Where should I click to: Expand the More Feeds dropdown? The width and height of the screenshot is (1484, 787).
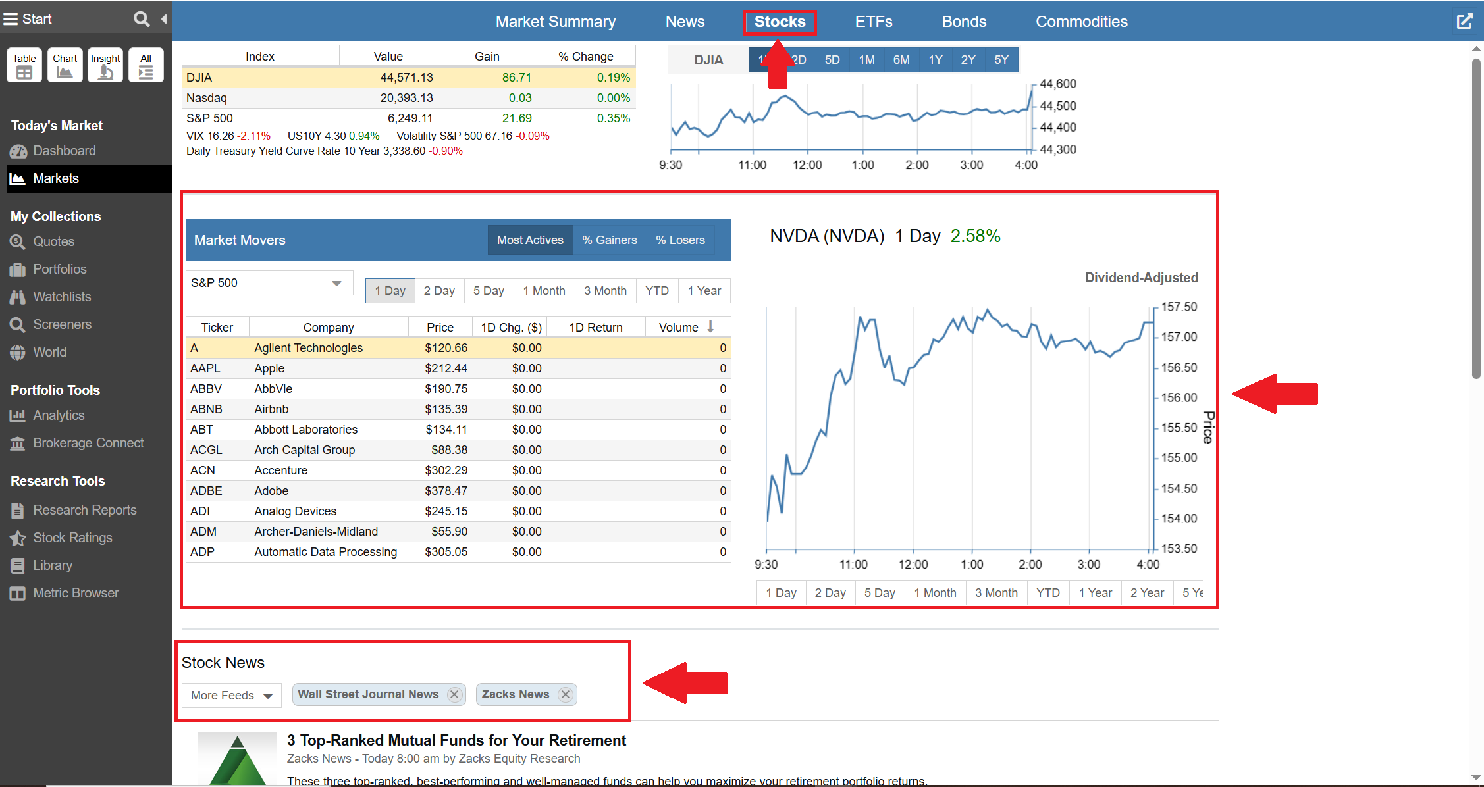(x=231, y=696)
